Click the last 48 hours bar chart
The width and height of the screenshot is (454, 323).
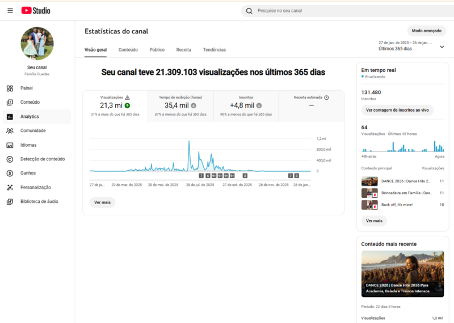point(403,147)
